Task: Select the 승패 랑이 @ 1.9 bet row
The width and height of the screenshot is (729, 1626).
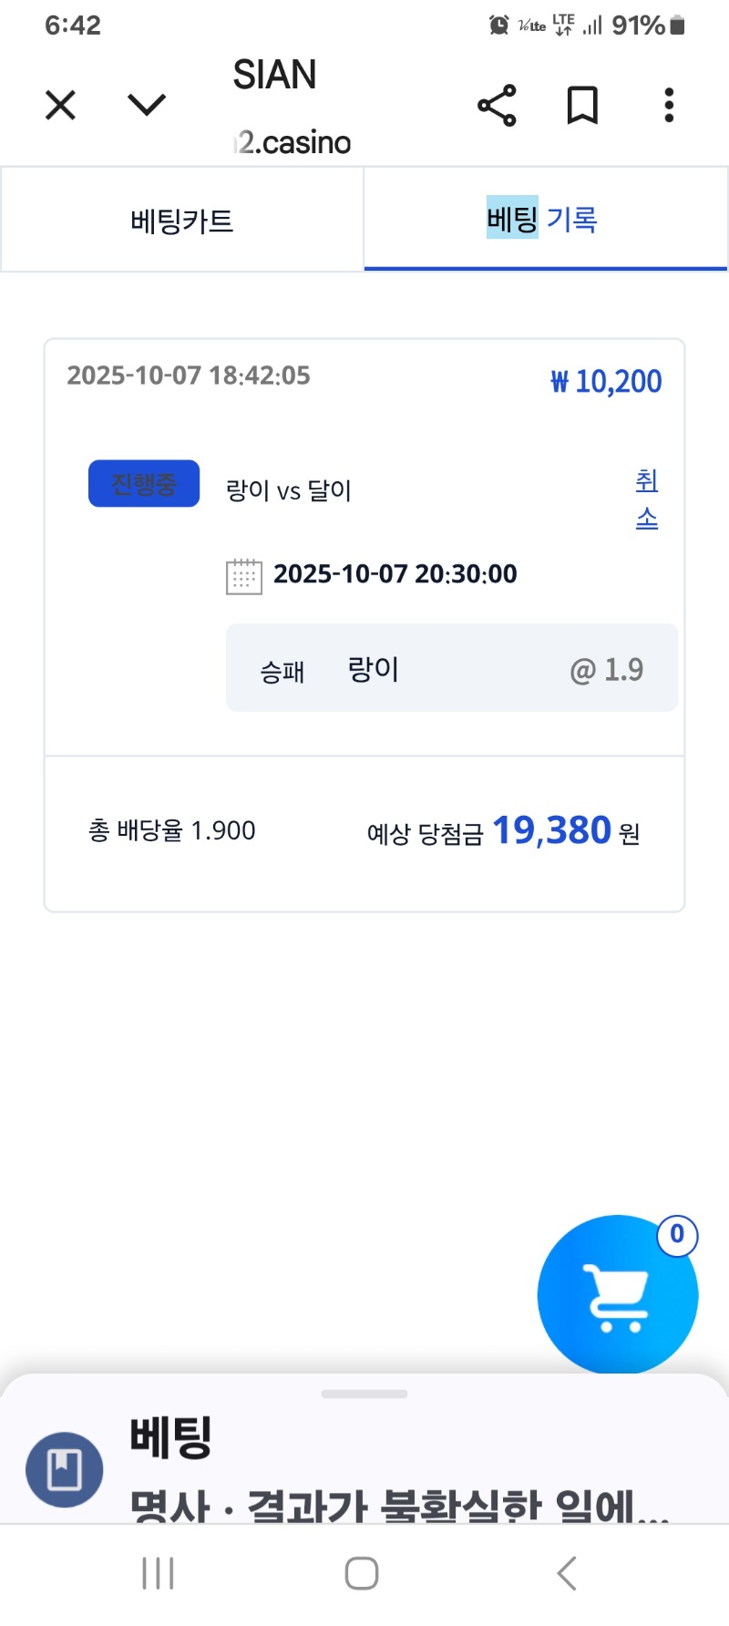Action: [451, 668]
